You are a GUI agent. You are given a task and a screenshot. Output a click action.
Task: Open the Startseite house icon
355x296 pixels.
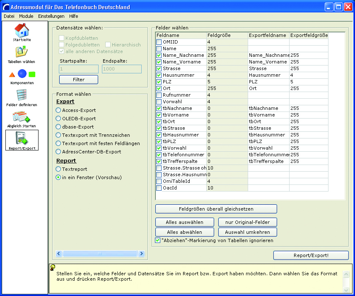22,30
